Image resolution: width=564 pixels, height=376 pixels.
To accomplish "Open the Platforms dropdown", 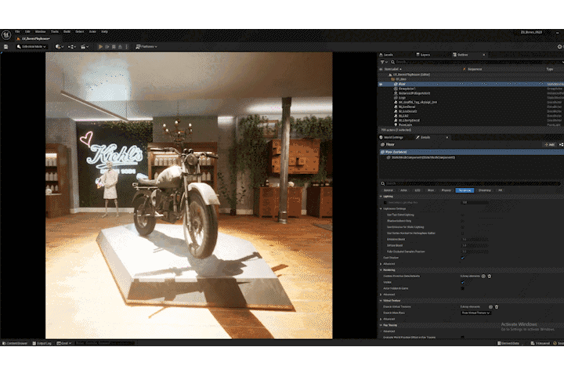I will (x=146, y=47).
